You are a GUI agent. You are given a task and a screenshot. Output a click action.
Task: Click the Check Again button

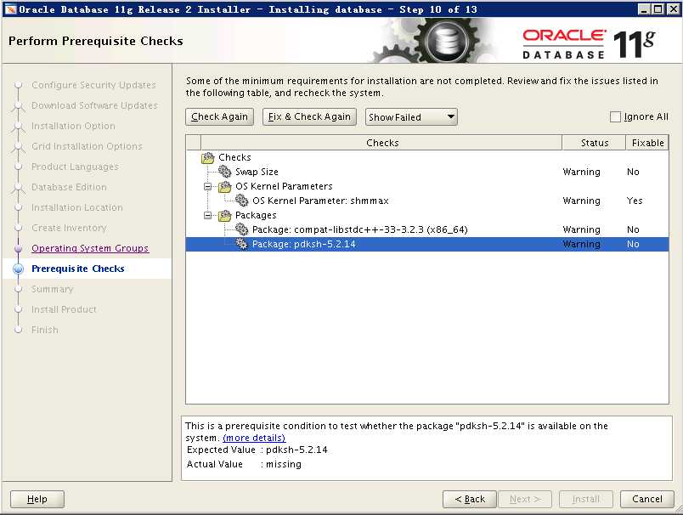(x=219, y=116)
